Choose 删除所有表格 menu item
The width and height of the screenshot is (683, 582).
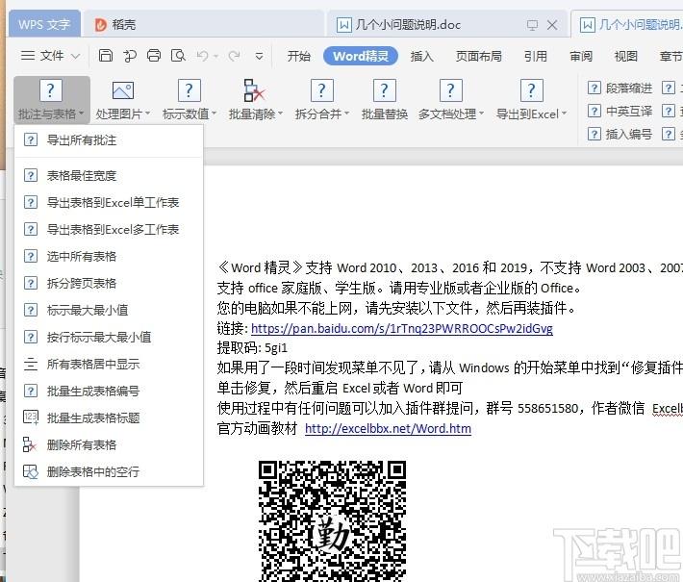pos(109,445)
